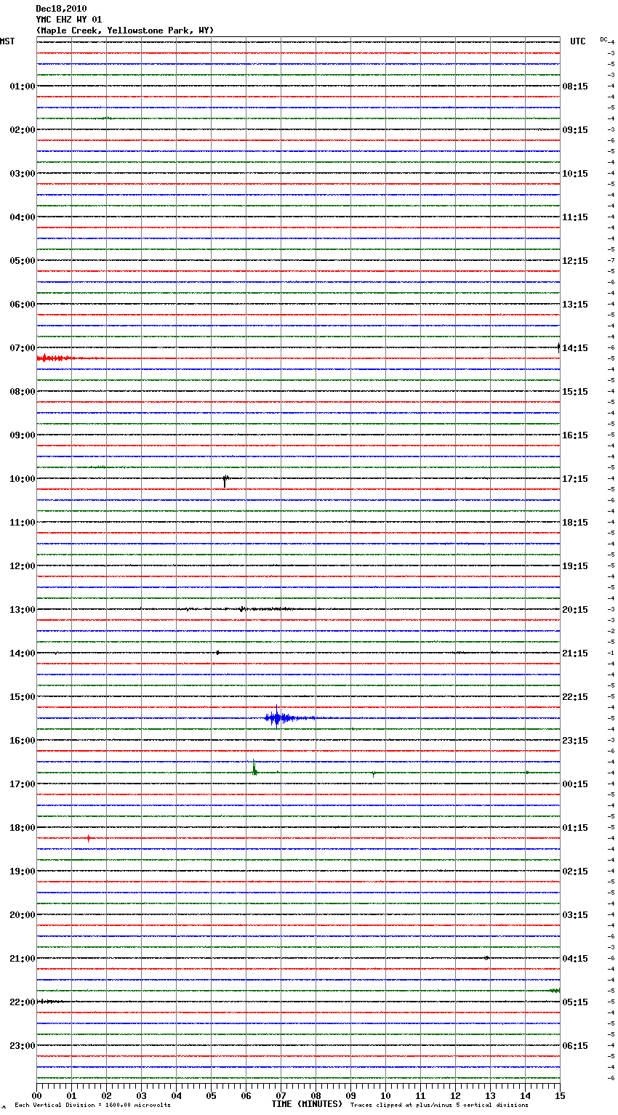Select the 08:00 MST time label
This screenshot has width=618, height=1115.
click(x=22, y=392)
